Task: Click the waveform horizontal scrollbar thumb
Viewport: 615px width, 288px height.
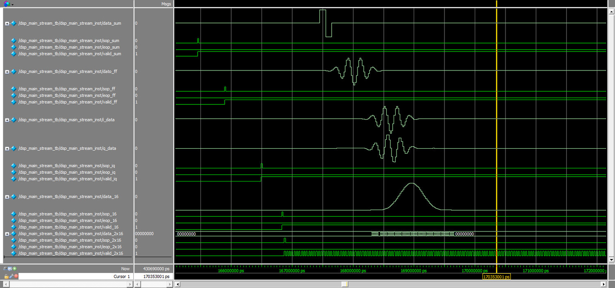Action: click(345, 284)
